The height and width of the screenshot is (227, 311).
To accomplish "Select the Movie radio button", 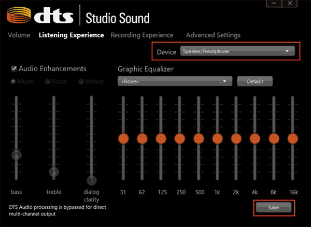I will 81,82.
